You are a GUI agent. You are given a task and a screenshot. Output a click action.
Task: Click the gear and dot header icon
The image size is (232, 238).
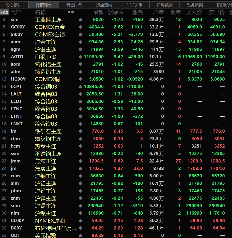71,12
